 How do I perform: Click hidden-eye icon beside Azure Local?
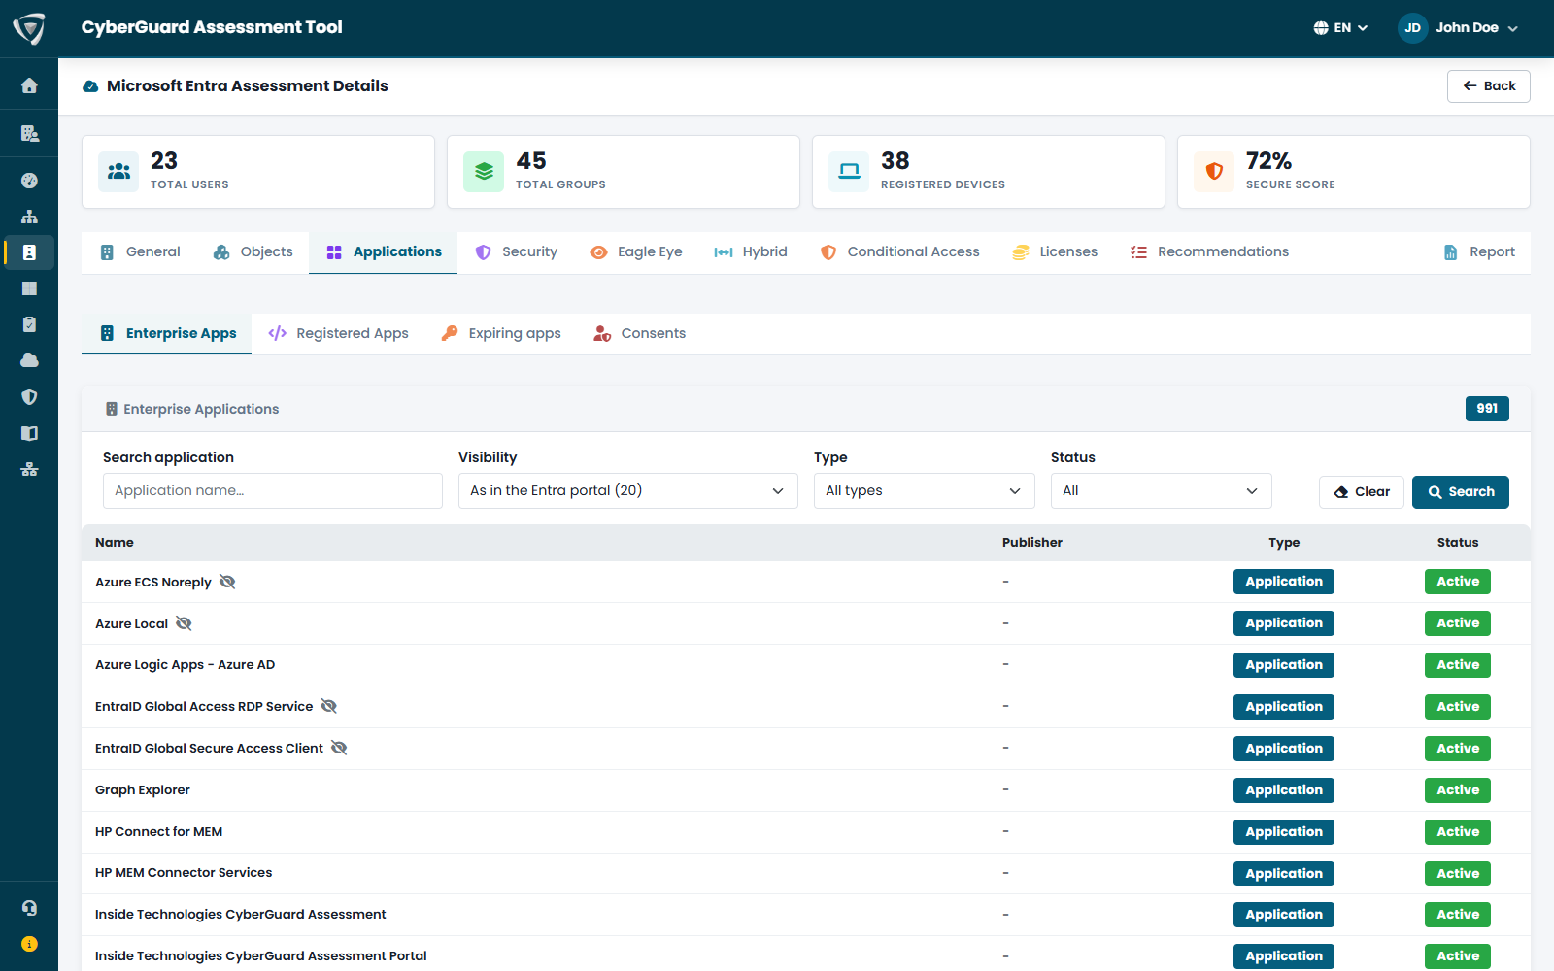click(x=184, y=623)
